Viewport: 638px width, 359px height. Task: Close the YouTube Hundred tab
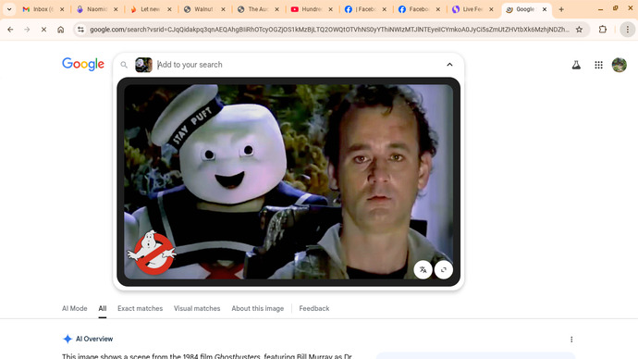(330, 9)
